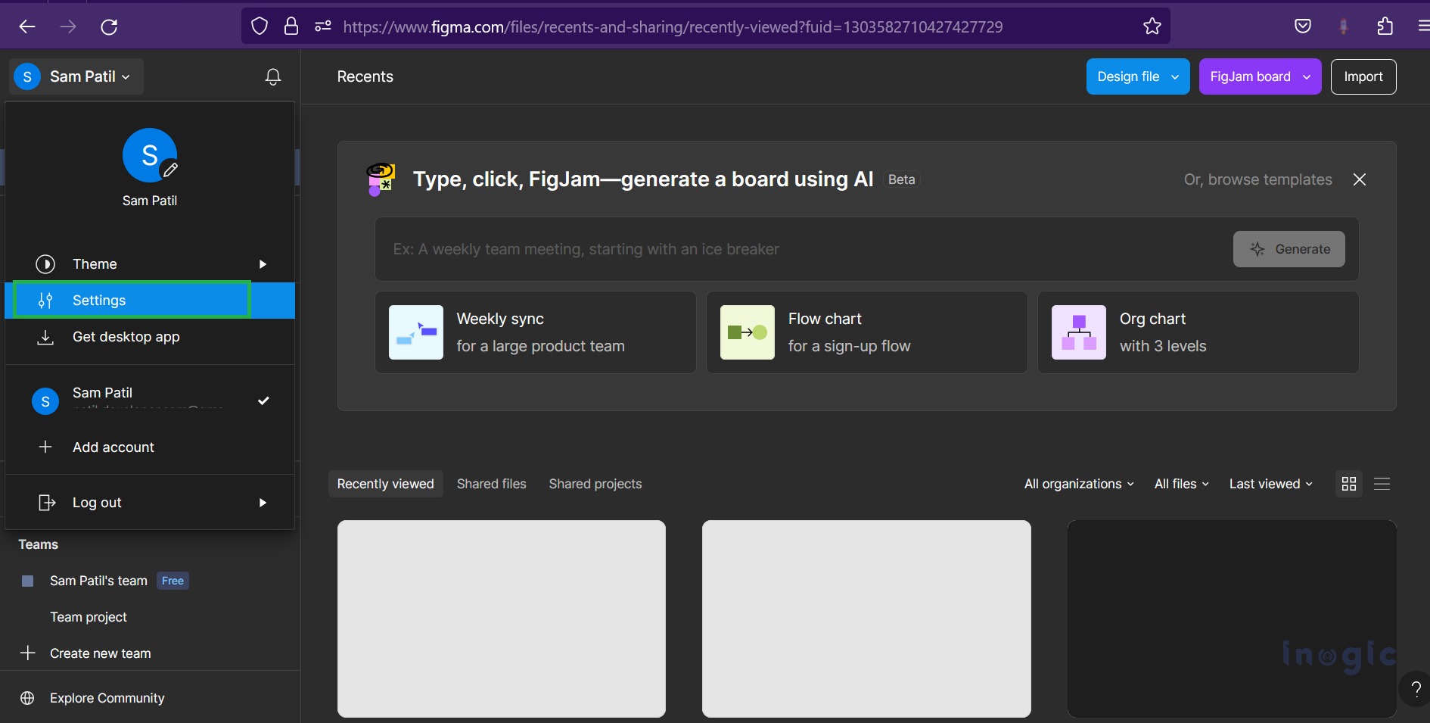Choose Log out menu item
Image resolution: width=1430 pixels, height=723 pixels.
(150, 503)
